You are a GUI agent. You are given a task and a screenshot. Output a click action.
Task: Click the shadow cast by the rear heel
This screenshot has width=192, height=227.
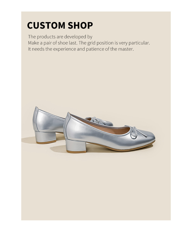click(x=28, y=140)
